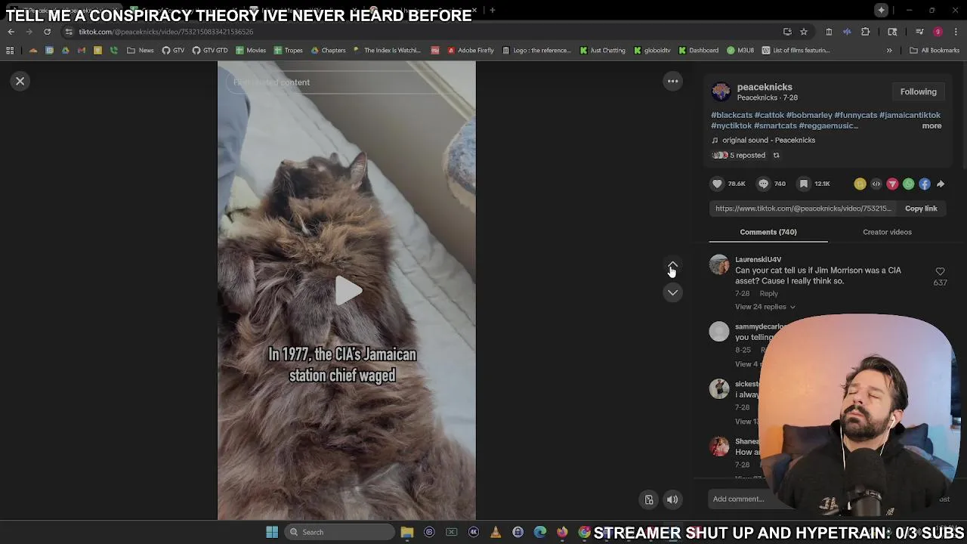The image size is (967, 544).
Task: Share to WhatsApp icon
Action: pos(908,184)
